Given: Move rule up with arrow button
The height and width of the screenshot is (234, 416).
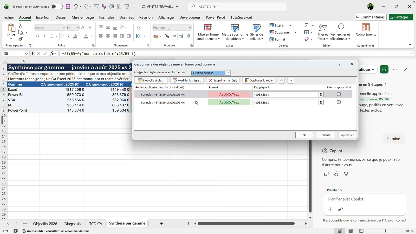Looking at the screenshot, I should click(x=281, y=80).
